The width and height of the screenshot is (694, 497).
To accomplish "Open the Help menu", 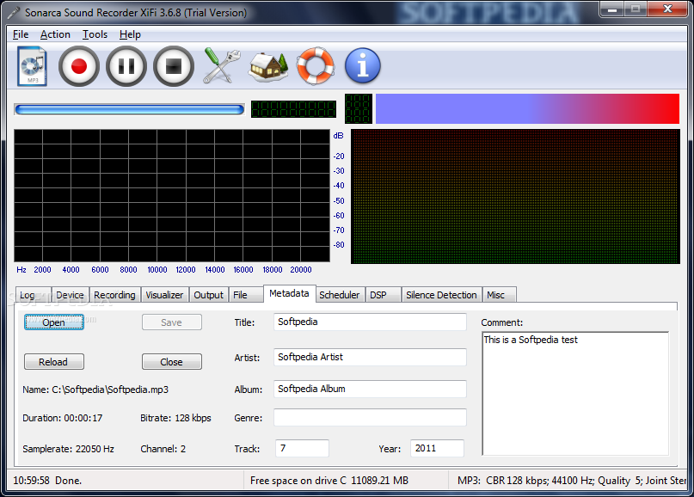I will (x=130, y=34).
